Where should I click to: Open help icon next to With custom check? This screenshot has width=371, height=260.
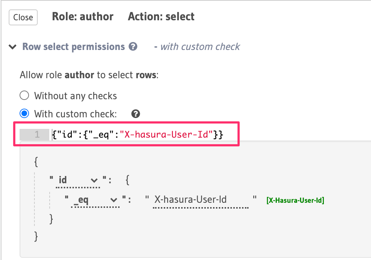[x=136, y=114]
